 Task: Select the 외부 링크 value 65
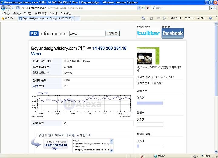65,123
